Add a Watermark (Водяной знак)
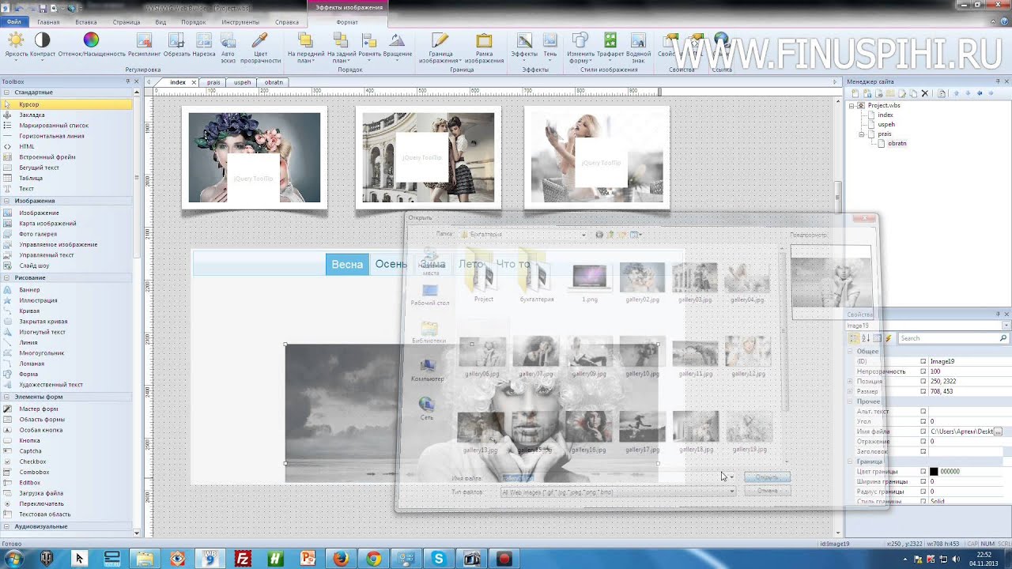Image resolution: width=1012 pixels, height=569 pixels. (638, 47)
